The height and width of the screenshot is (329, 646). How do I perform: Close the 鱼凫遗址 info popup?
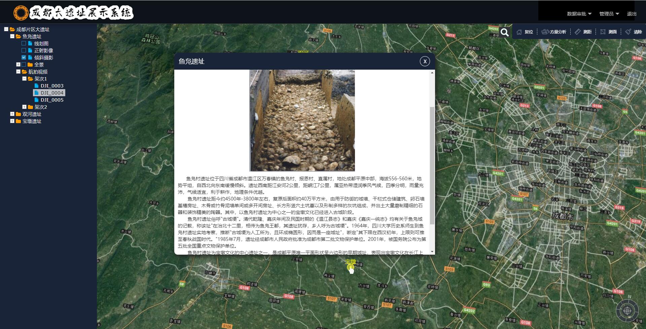(x=425, y=61)
